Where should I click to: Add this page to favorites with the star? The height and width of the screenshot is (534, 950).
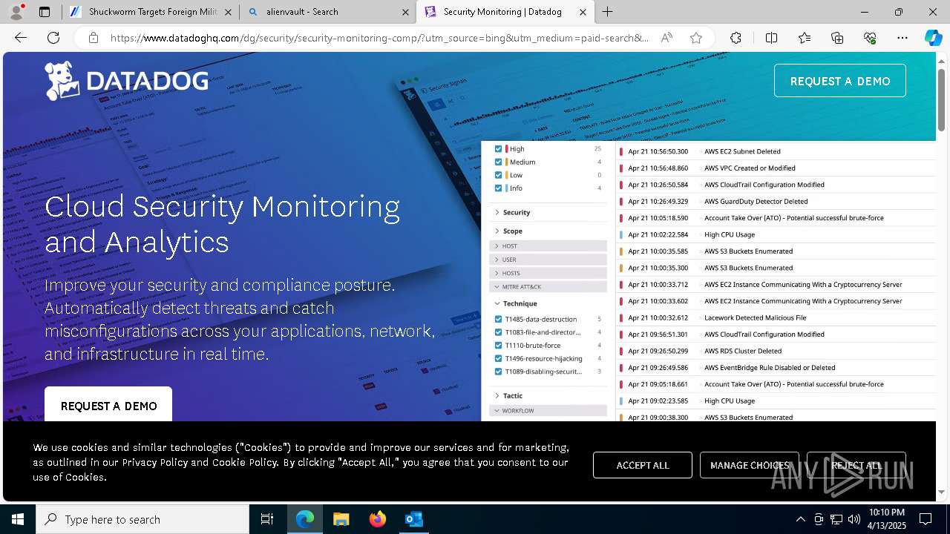(x=695, y=38)
